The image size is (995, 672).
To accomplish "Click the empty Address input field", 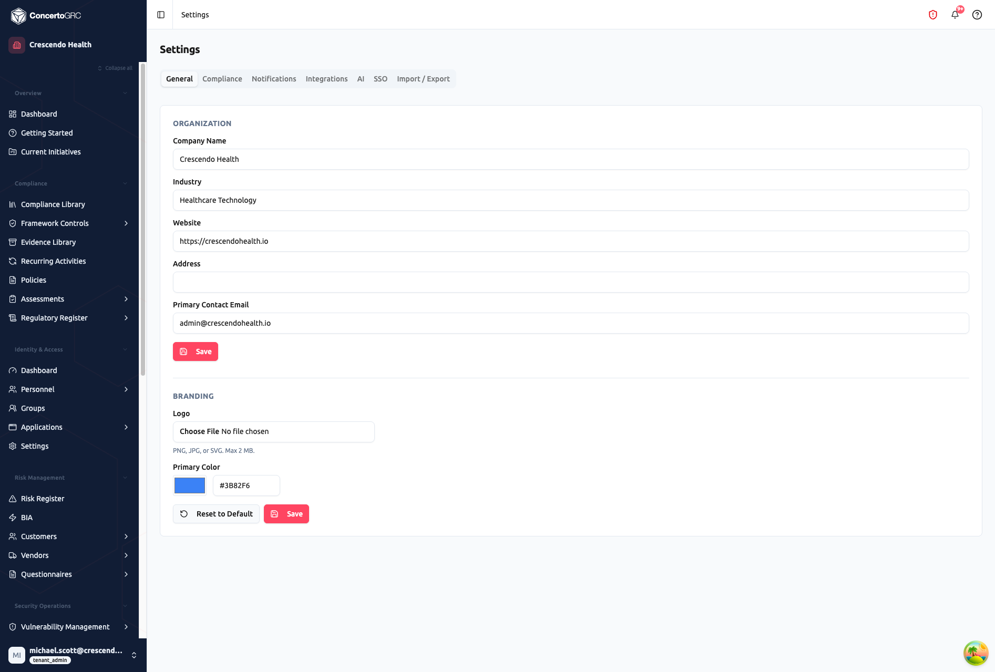I will [x=571, y=282].
